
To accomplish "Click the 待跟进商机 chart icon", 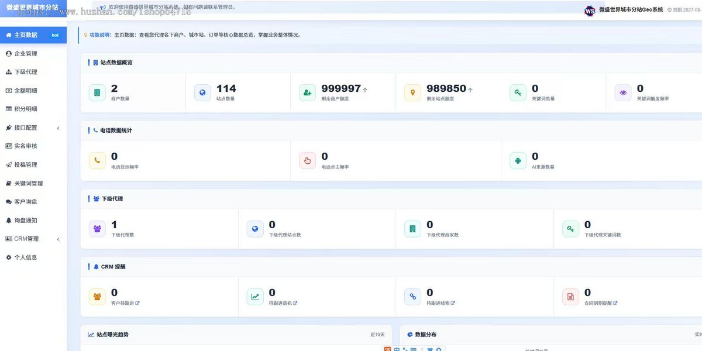I will click(255, 297).
